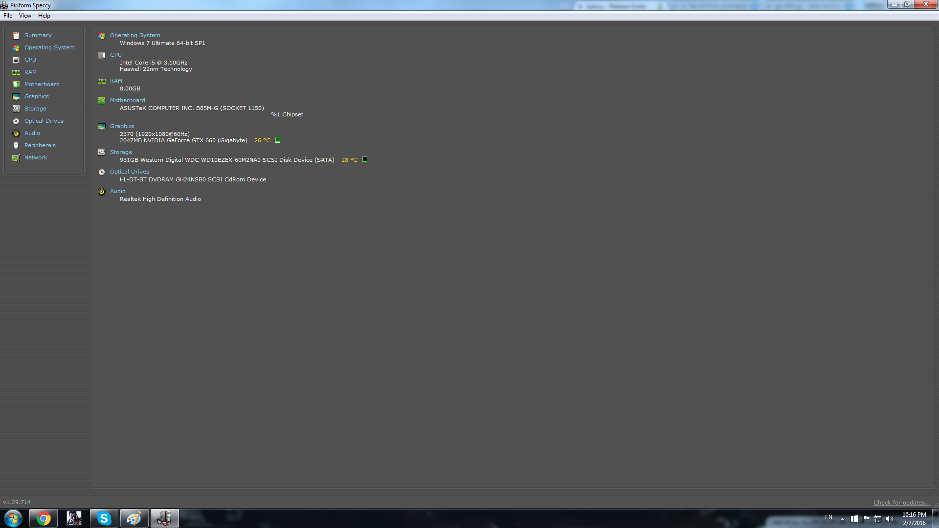Click the Windows flag icon beside Operating System heading
939x528 pixels.
point(102,36)
